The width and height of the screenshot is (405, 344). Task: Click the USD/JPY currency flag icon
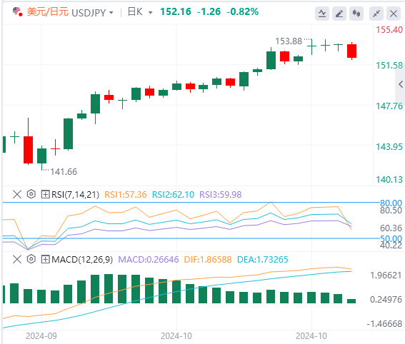pyautogui.click(x=18, y=11)
